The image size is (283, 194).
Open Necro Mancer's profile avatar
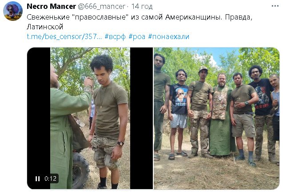coord(13,11)
